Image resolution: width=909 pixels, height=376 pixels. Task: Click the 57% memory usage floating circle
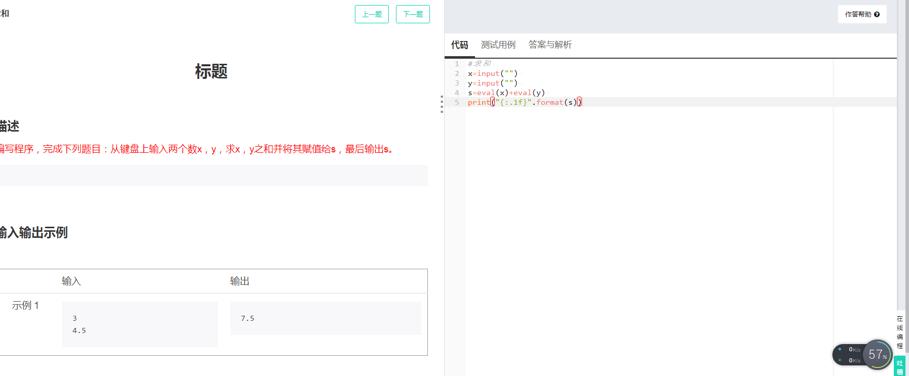tap(877, 354)
